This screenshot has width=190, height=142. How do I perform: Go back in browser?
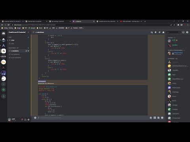point(2,25)
